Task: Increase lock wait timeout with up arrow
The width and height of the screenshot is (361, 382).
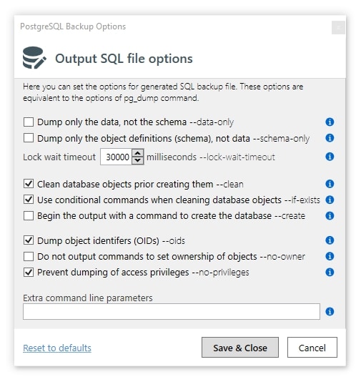Action: [x=138, y=153]
